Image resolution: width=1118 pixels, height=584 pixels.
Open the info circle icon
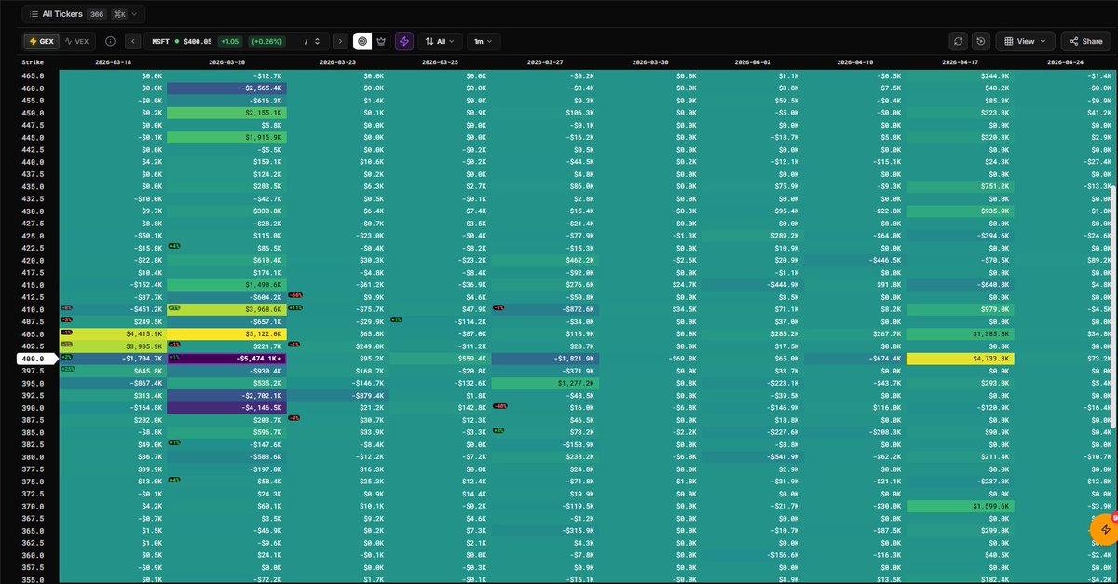pos(111,41)
